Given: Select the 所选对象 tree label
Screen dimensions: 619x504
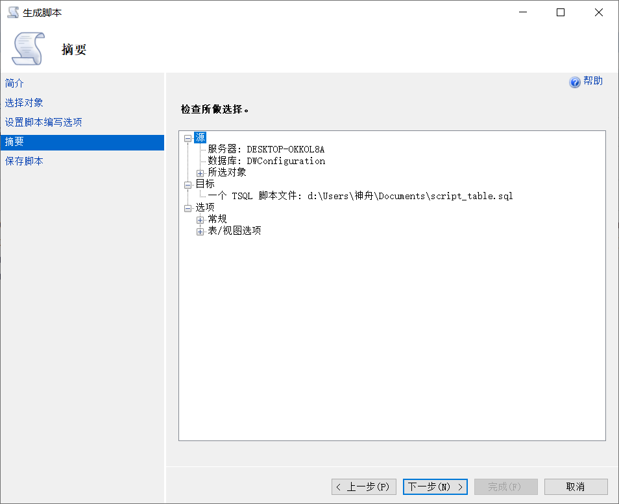Looking at the screenshot, I should coord(227,172).
